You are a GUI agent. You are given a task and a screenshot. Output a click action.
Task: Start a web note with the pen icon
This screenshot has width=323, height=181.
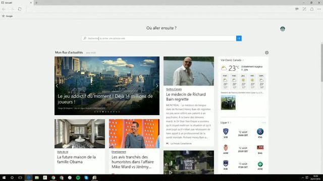click(304, 9)
